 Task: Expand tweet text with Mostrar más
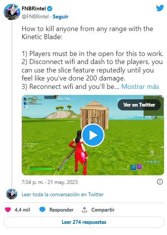pyautogui.click(x=140, y=87)
